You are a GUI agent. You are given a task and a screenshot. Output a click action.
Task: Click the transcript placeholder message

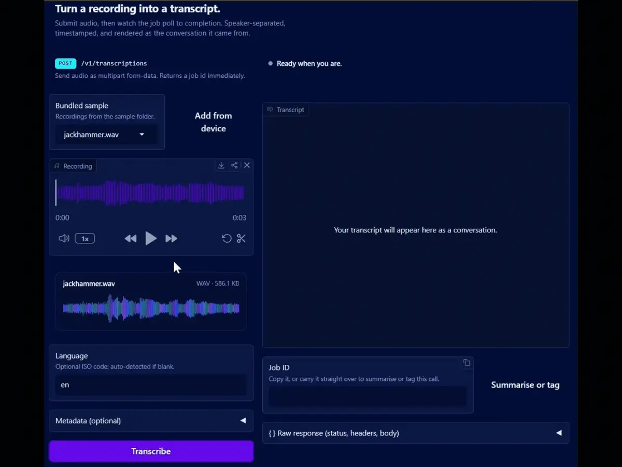coord(415,230)
